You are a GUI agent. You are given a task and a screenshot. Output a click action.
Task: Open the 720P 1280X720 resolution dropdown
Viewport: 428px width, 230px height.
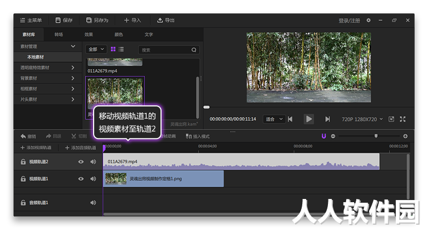(x=362, y=119)
